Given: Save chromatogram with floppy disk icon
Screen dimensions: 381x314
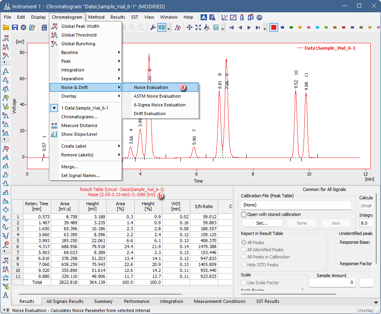Looking at the screenshot, I should [x=15, y=27].
